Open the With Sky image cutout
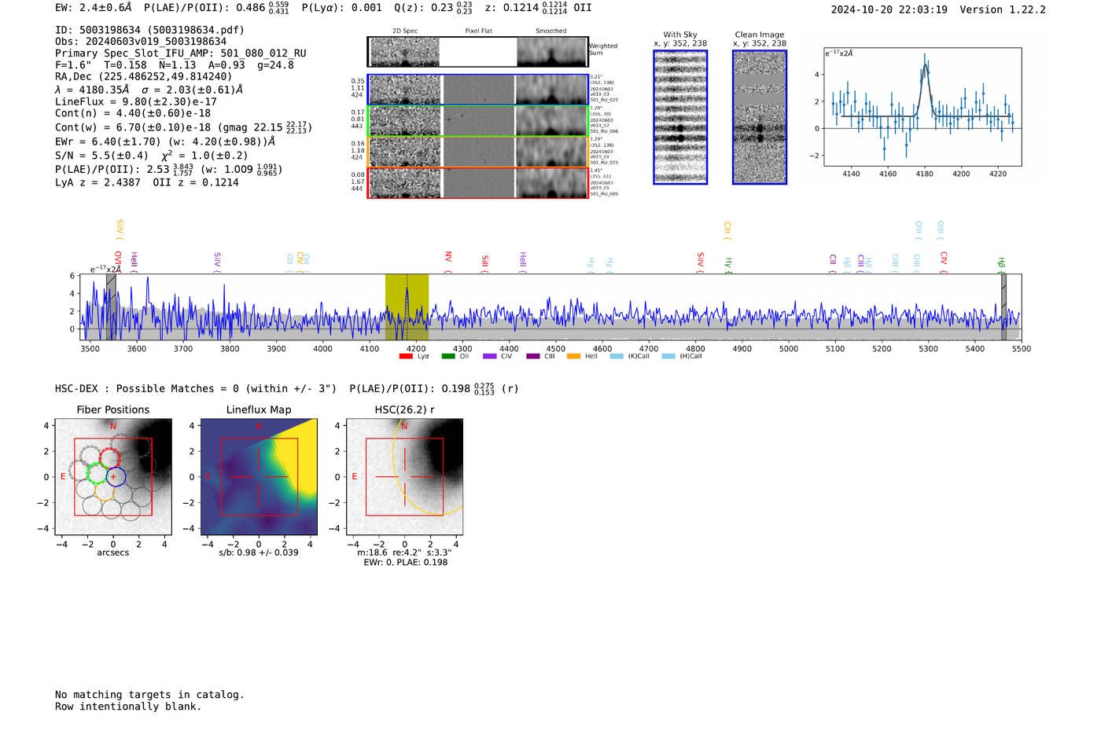 [680, 117]
